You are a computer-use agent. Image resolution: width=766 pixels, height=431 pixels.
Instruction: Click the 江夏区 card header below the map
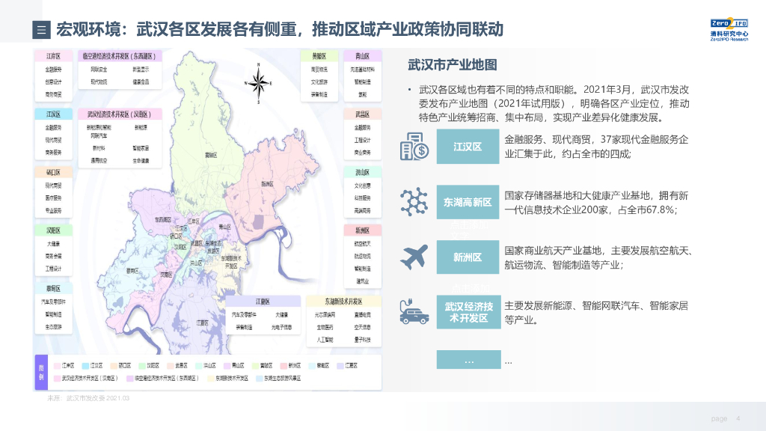(263, 302)
